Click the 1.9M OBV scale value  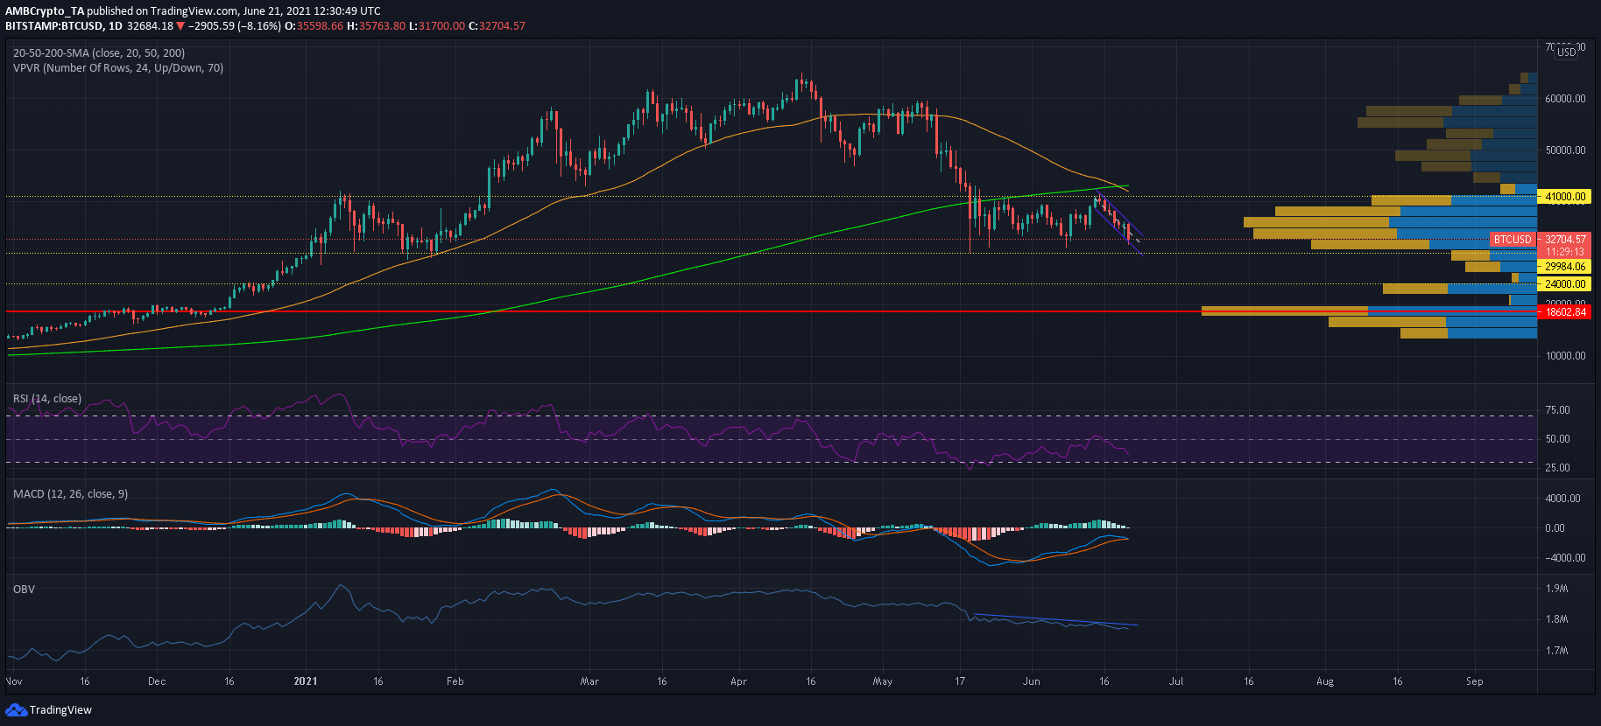(x=1556, y=589)
